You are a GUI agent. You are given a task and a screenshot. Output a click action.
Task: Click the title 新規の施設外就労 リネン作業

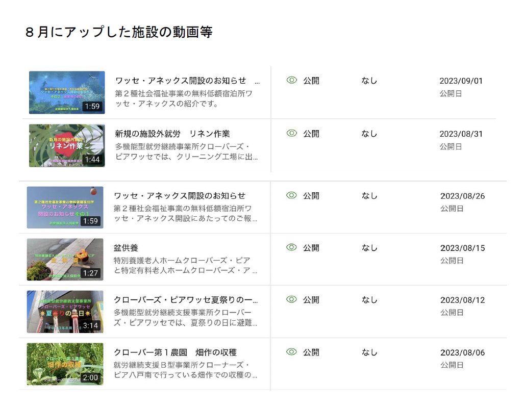point(172,134)
